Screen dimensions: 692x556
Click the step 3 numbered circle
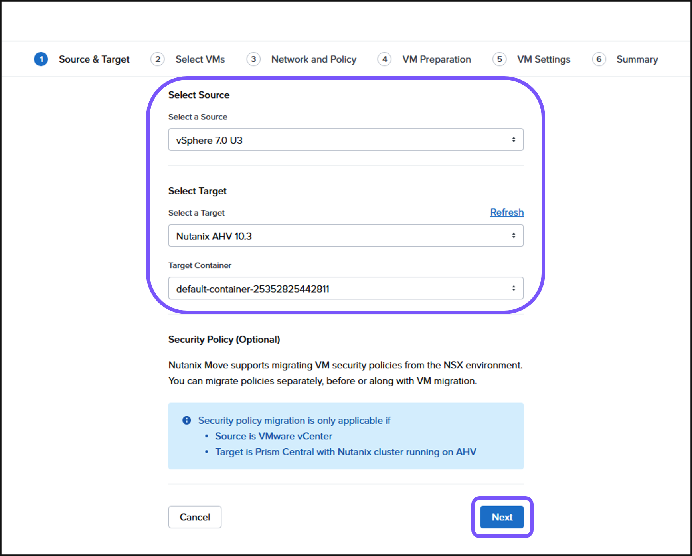[253, 59]
